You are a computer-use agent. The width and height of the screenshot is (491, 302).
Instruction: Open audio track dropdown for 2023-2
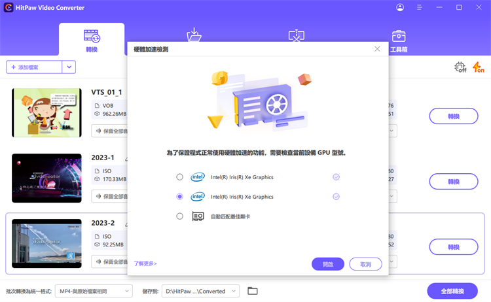(x=109, y=261)
